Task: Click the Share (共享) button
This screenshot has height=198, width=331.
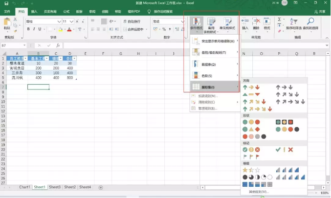Action: pos(320,12)
